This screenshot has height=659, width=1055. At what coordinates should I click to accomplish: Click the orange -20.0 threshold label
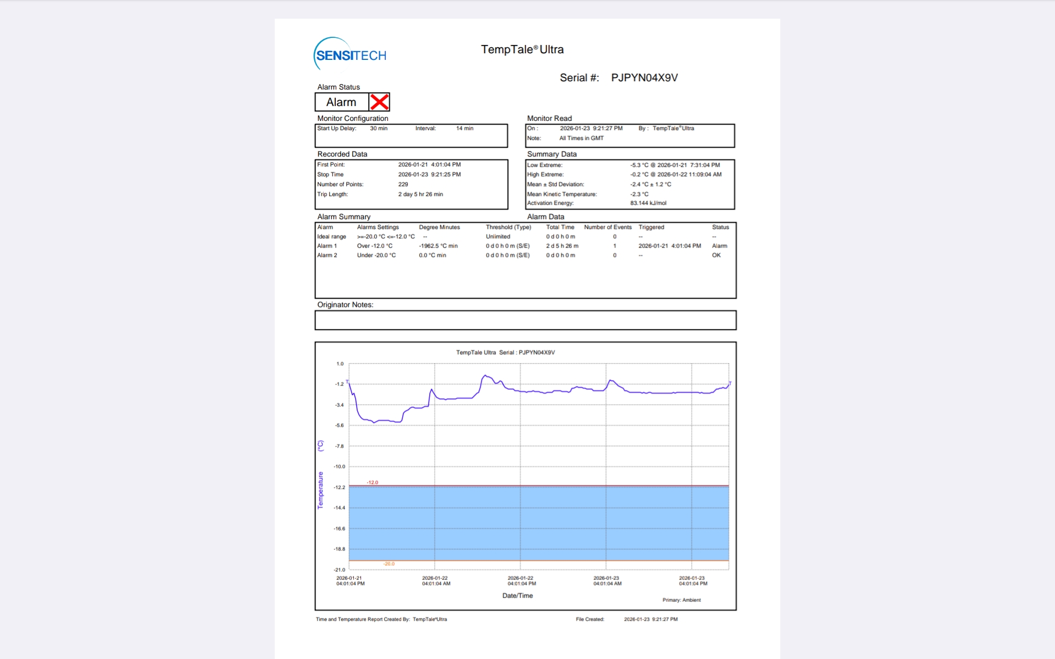pyautogui.click(x=389, y=564)
